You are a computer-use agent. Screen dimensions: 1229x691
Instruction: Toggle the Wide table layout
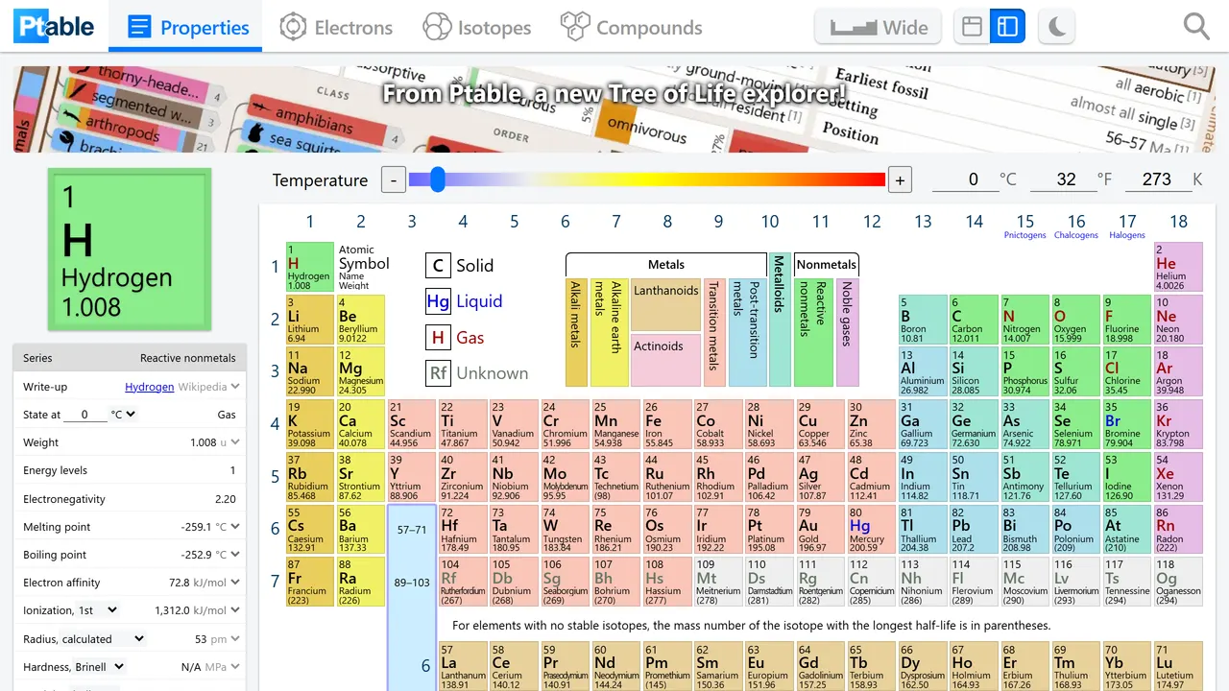pos(879,27)
